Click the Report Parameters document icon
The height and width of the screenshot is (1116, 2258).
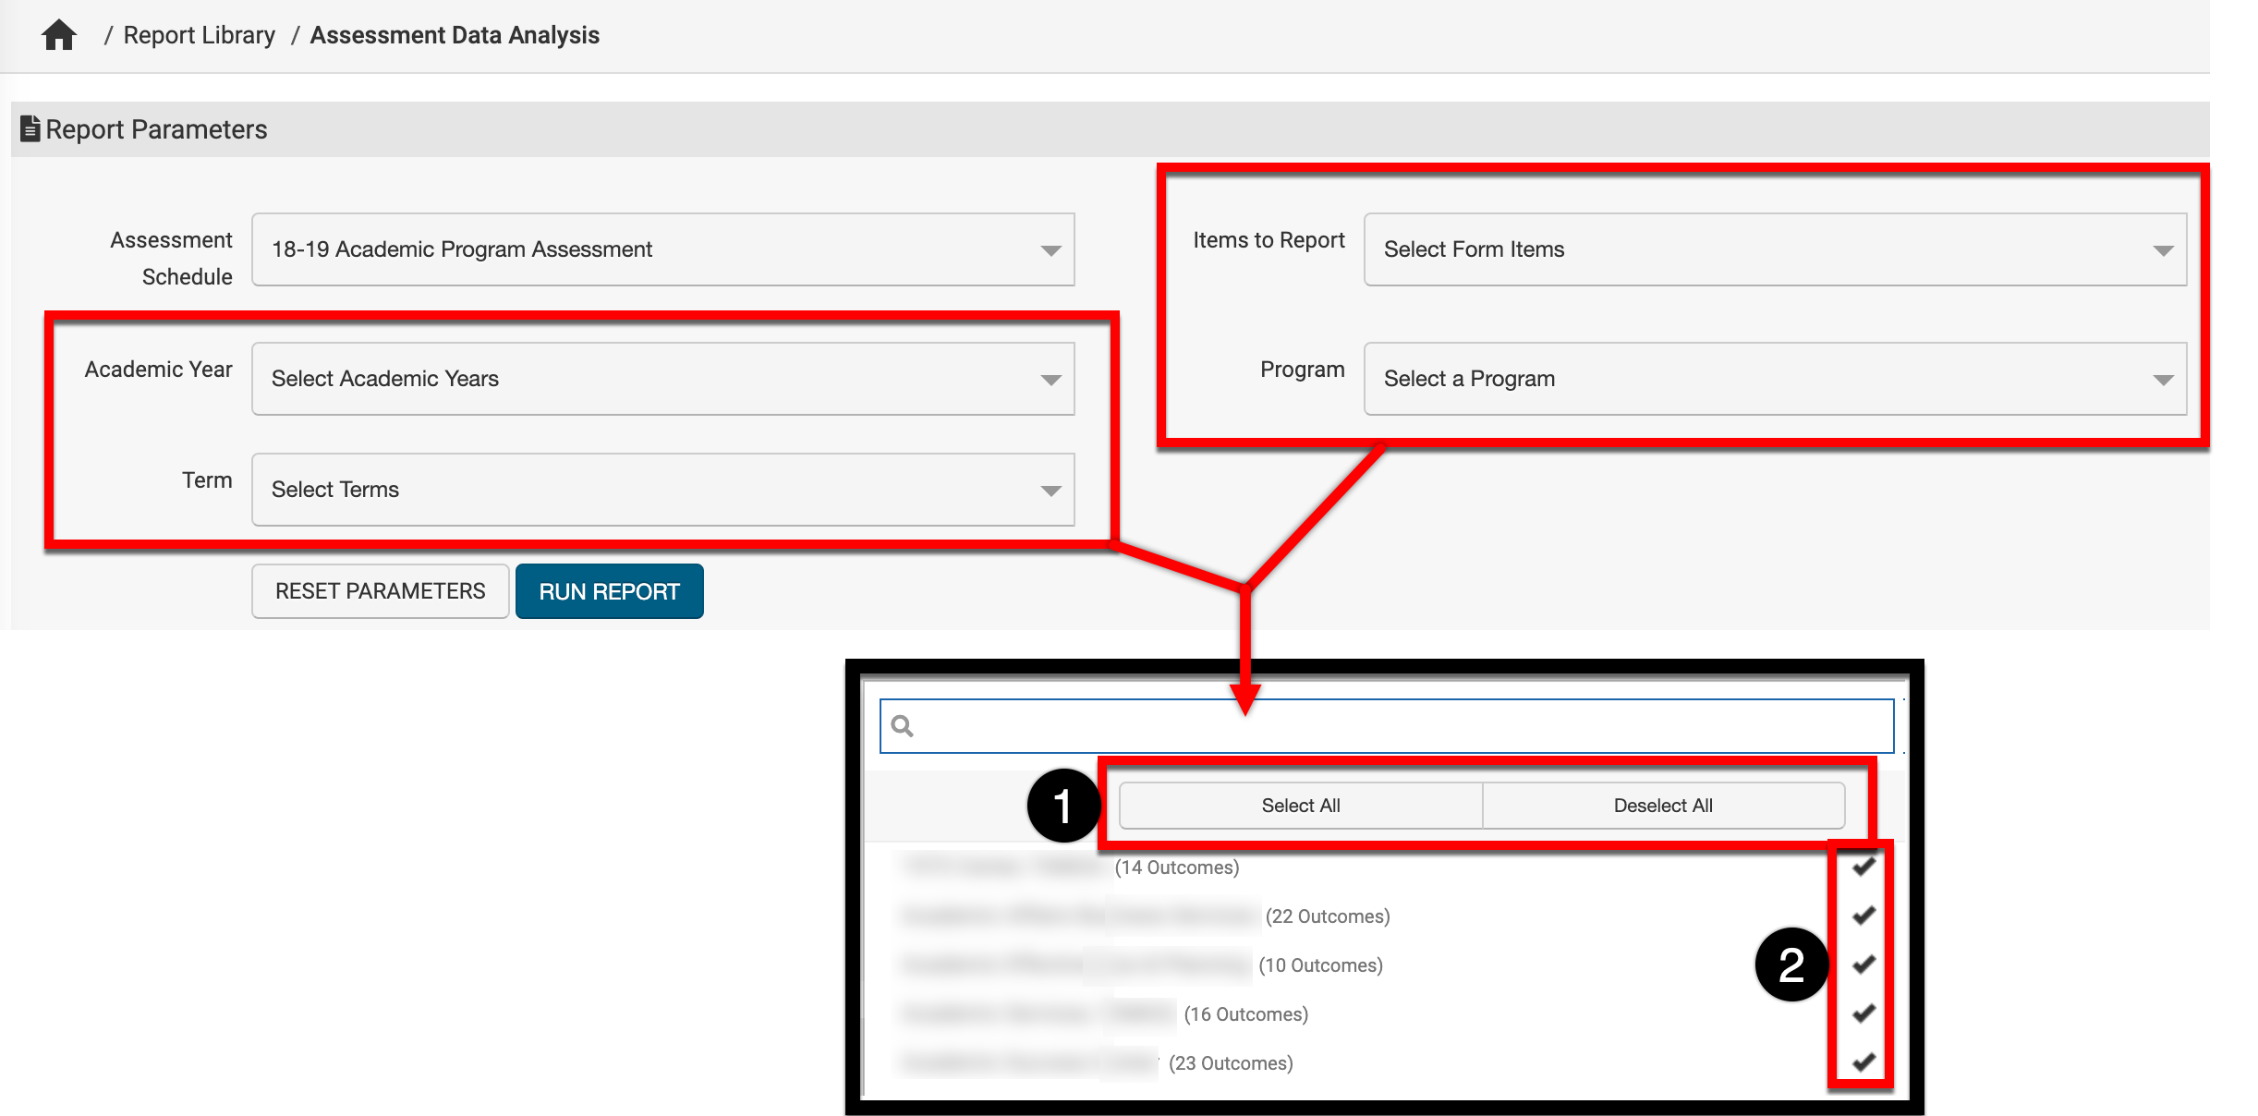pos(30,128)
